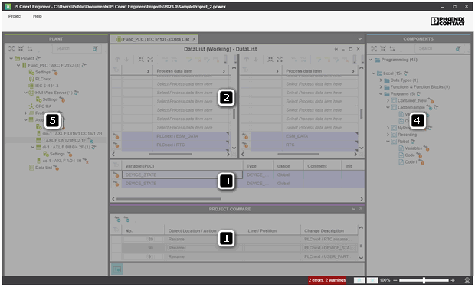Collapse the Programs (5) folder
The height and width of the screenshot is (287, 475).
click(381, 94)
